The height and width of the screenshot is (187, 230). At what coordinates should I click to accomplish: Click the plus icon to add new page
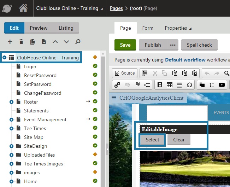[x=10, y=42]
